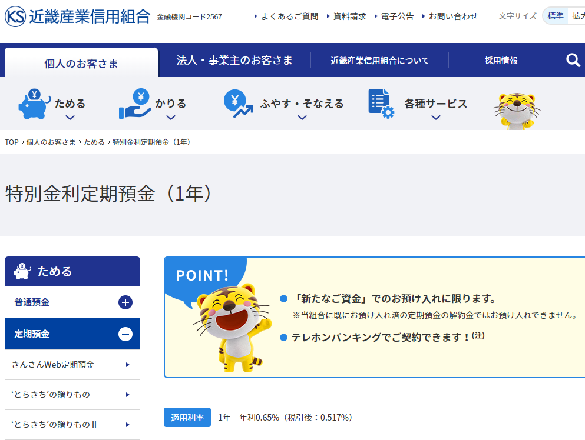Select 法人・事業主のお客さま tab
Viewport: 585px width, 440px height.
tap(234, 60)
